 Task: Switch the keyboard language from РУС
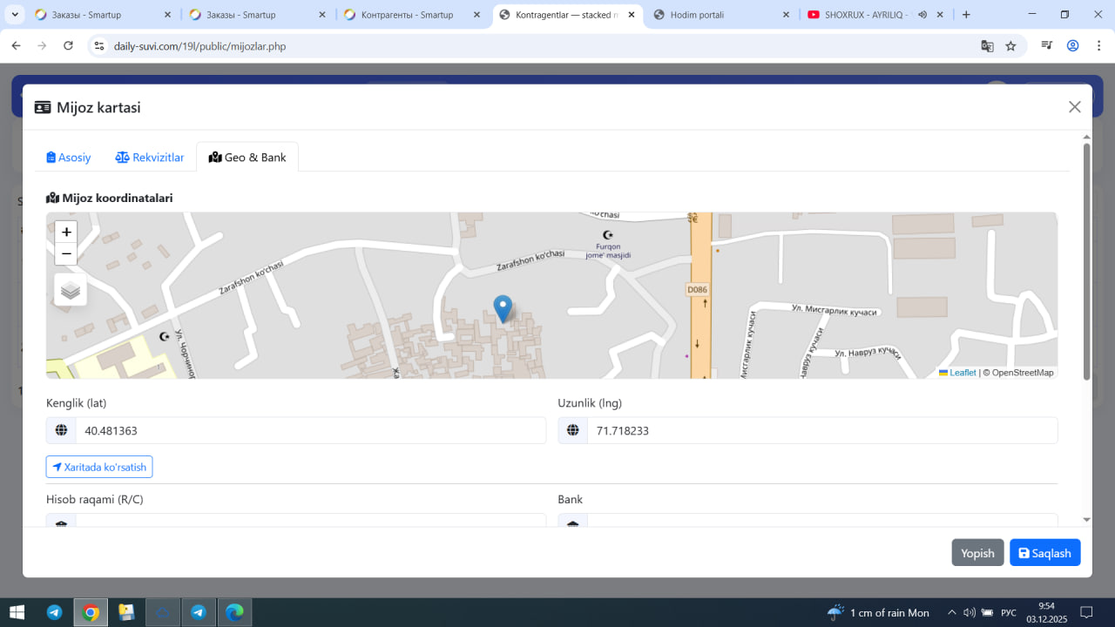pyautogui.click(x=1009, y=612)
